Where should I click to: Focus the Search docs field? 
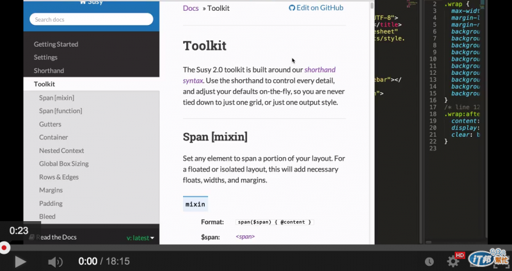coord(91,19)
